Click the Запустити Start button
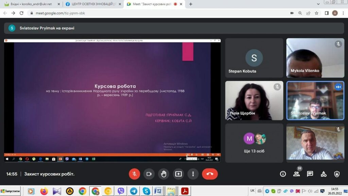The width and height of the screenshot is (348, 196). [10, 191]
